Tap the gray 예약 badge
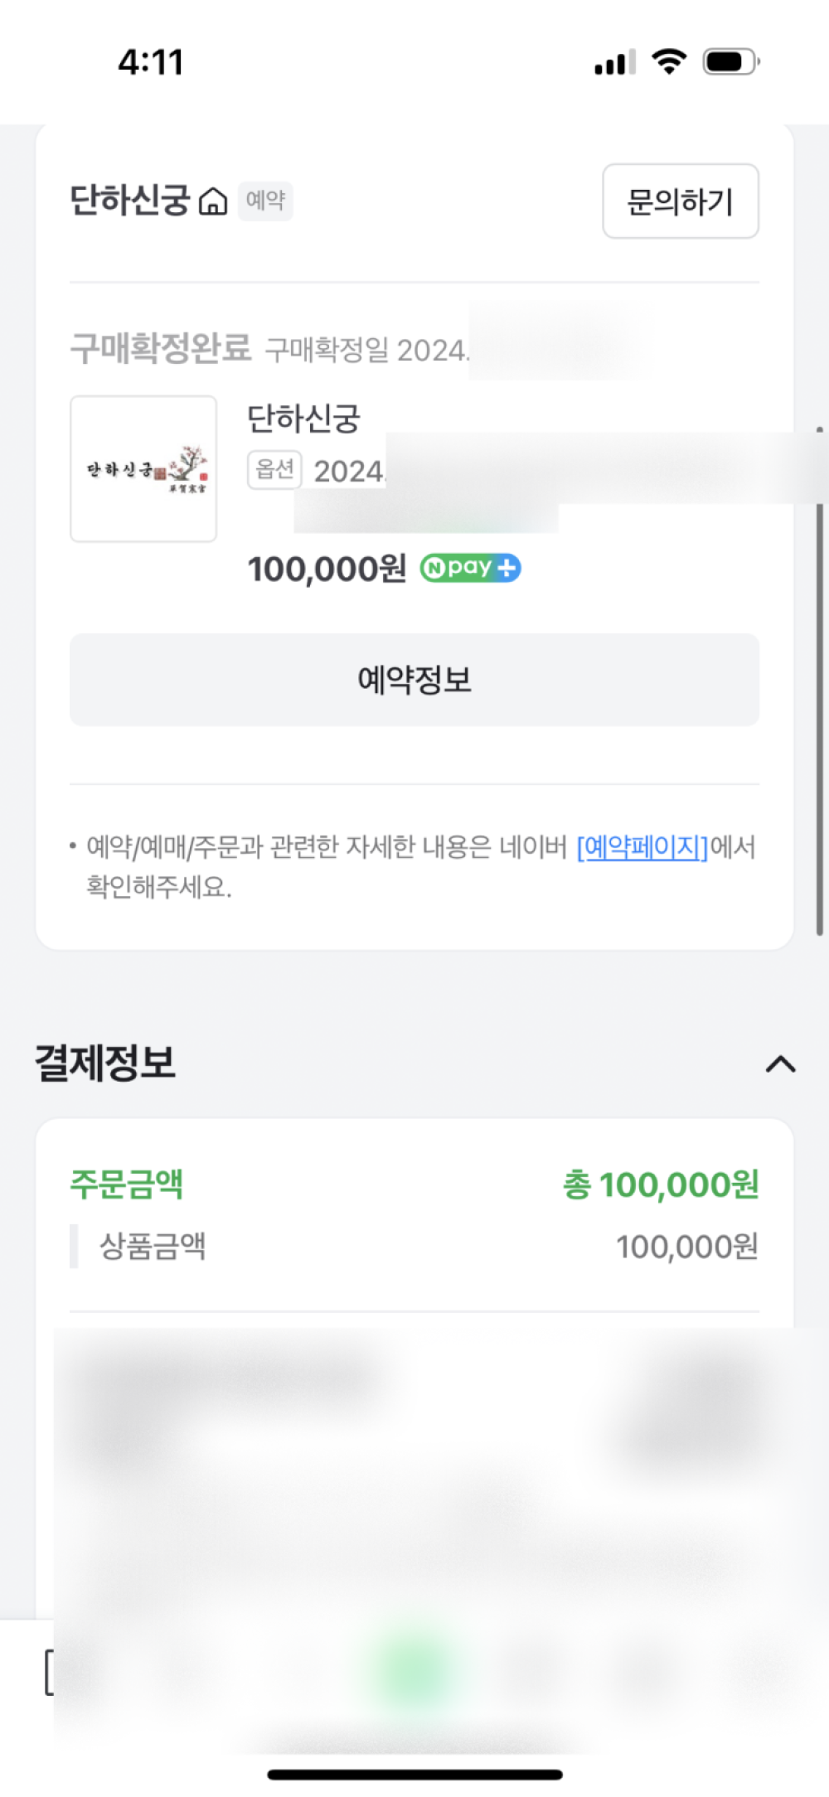The height and width of the screenshot is (1797, 829). 265,201
